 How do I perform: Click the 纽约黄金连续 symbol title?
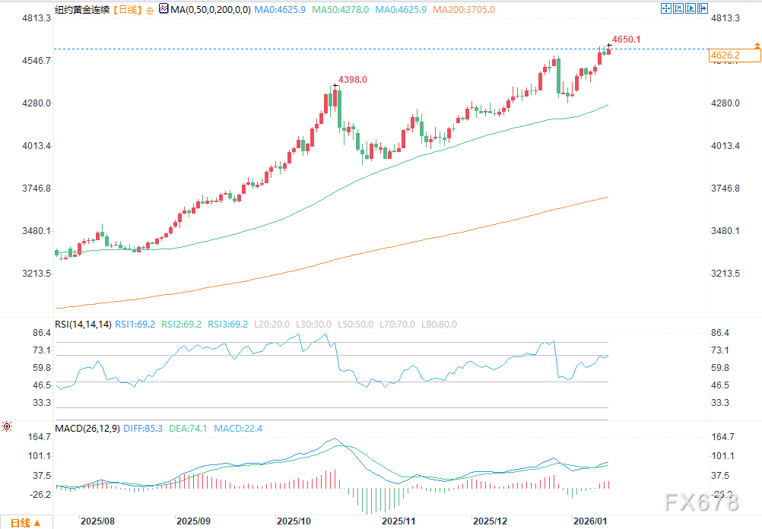point(80,11)
